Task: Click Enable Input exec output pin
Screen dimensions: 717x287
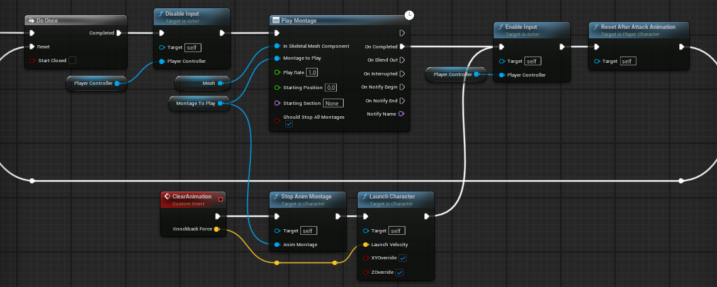Action: 562,46
